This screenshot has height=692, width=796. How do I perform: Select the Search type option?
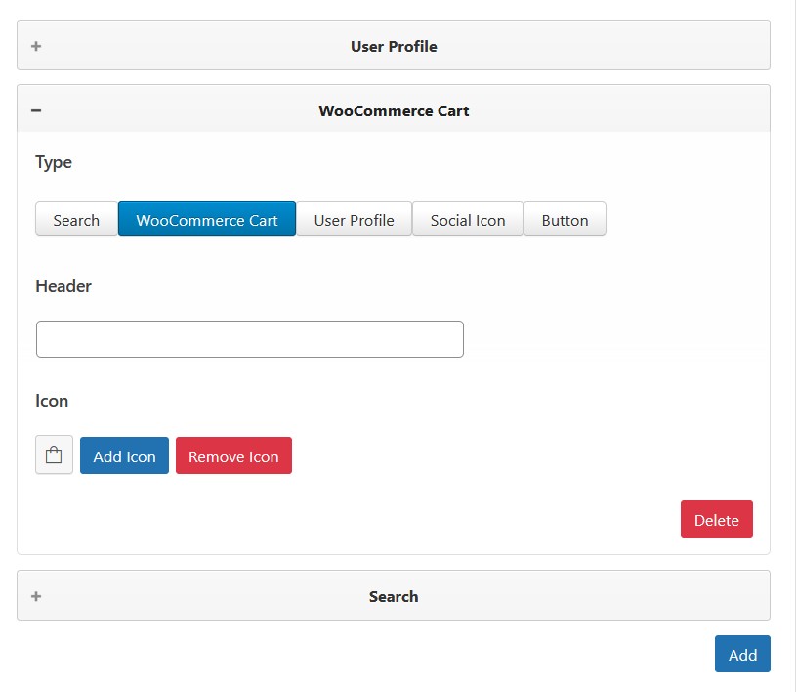76,220
